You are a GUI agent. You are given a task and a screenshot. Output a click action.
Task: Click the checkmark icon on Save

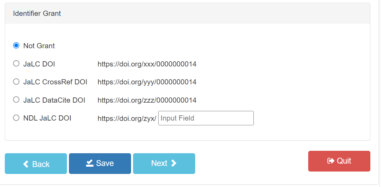(x=90, y=163)
